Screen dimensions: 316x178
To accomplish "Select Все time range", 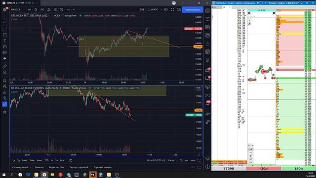I will click(62, 160).
